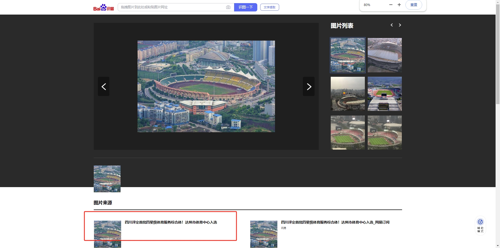Click the camera upload icon in search box
500x248 pixels.
pos(228,7)
